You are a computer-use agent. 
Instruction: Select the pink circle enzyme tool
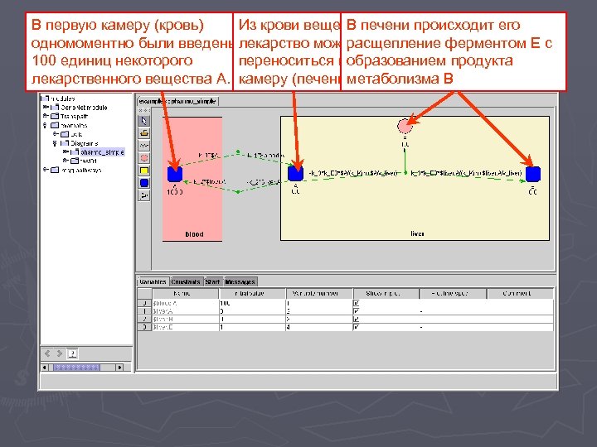click(x=144, y=158)
